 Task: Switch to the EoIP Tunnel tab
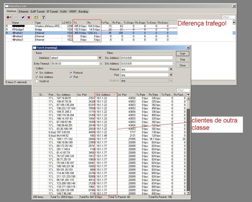[38, 11]
